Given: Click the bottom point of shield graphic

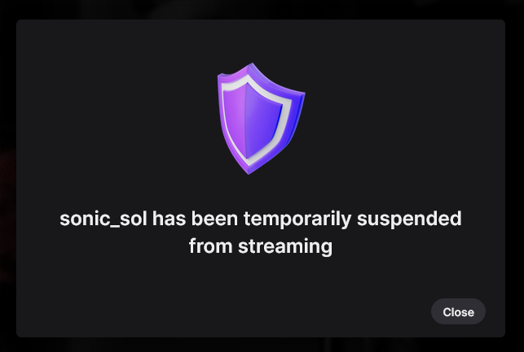Looking at the screenshot, I should [249, 172].
